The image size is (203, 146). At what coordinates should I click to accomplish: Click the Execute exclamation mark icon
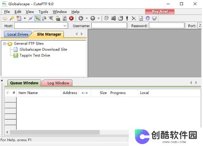[x=127, y=18]
